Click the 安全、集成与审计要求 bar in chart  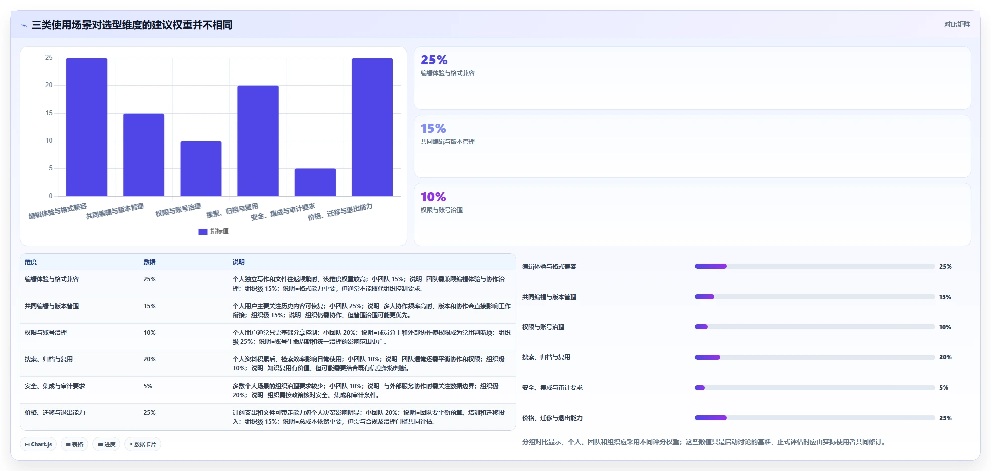315,182
